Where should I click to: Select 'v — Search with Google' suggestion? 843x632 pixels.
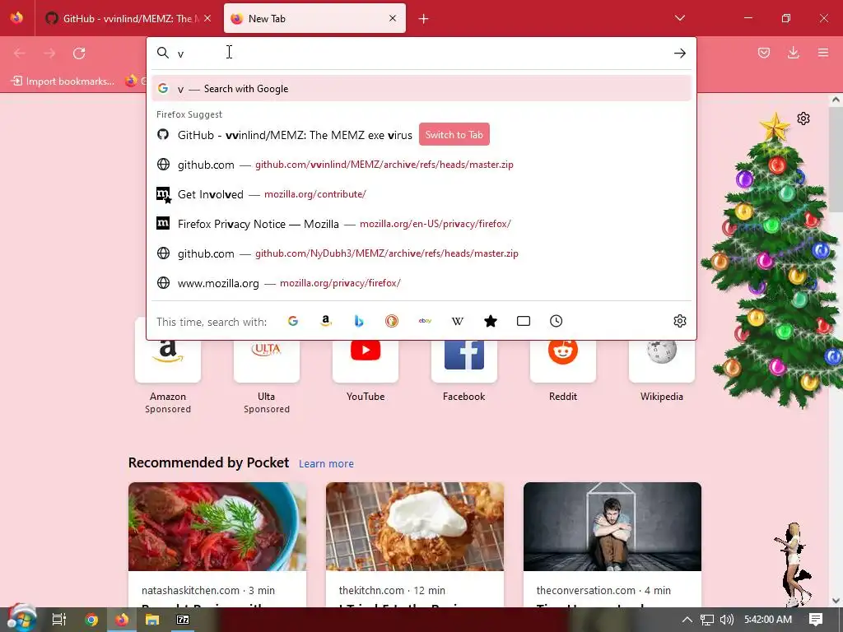coord(421,89)
